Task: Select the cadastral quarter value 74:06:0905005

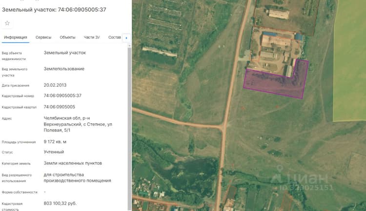Action: pyautogui.click(x=59, y=107)
